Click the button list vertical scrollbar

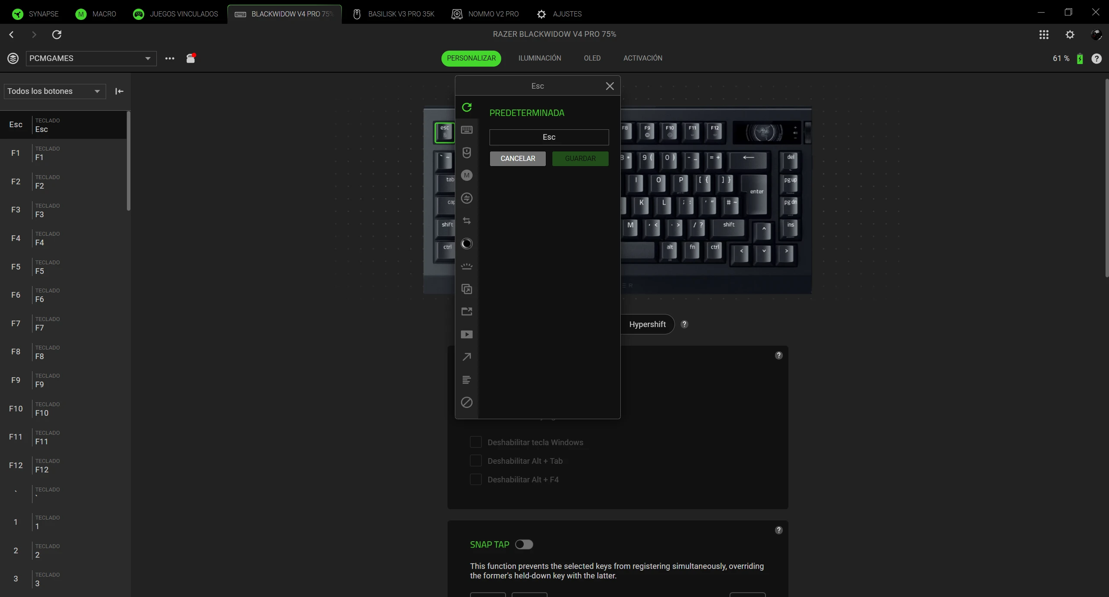(x=128, y=161)
